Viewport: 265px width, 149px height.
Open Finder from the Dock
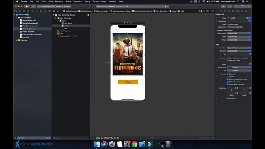pyautogui.click(x=97, y=144)
